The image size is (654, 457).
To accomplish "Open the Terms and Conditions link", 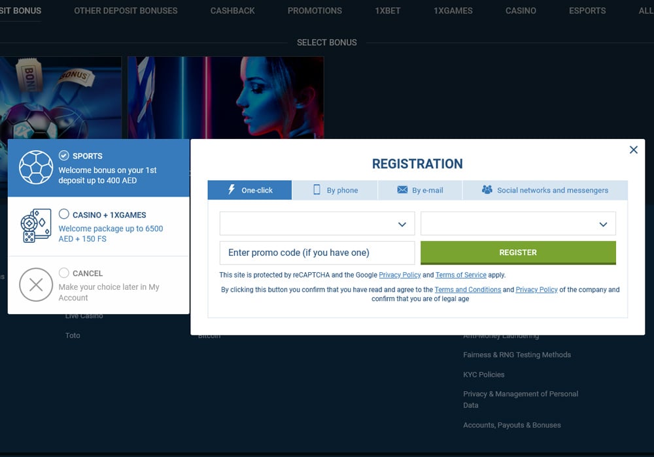I will [468, 290].
